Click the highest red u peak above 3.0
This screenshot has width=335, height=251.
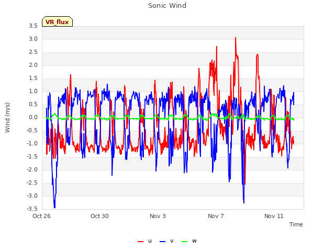236,38
